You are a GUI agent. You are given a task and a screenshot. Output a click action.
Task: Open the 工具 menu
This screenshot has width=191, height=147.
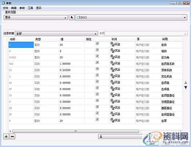click(x=30, y=8)
